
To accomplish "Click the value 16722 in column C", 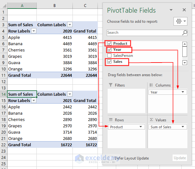I will pyautogui.click(x=85, y=145).
